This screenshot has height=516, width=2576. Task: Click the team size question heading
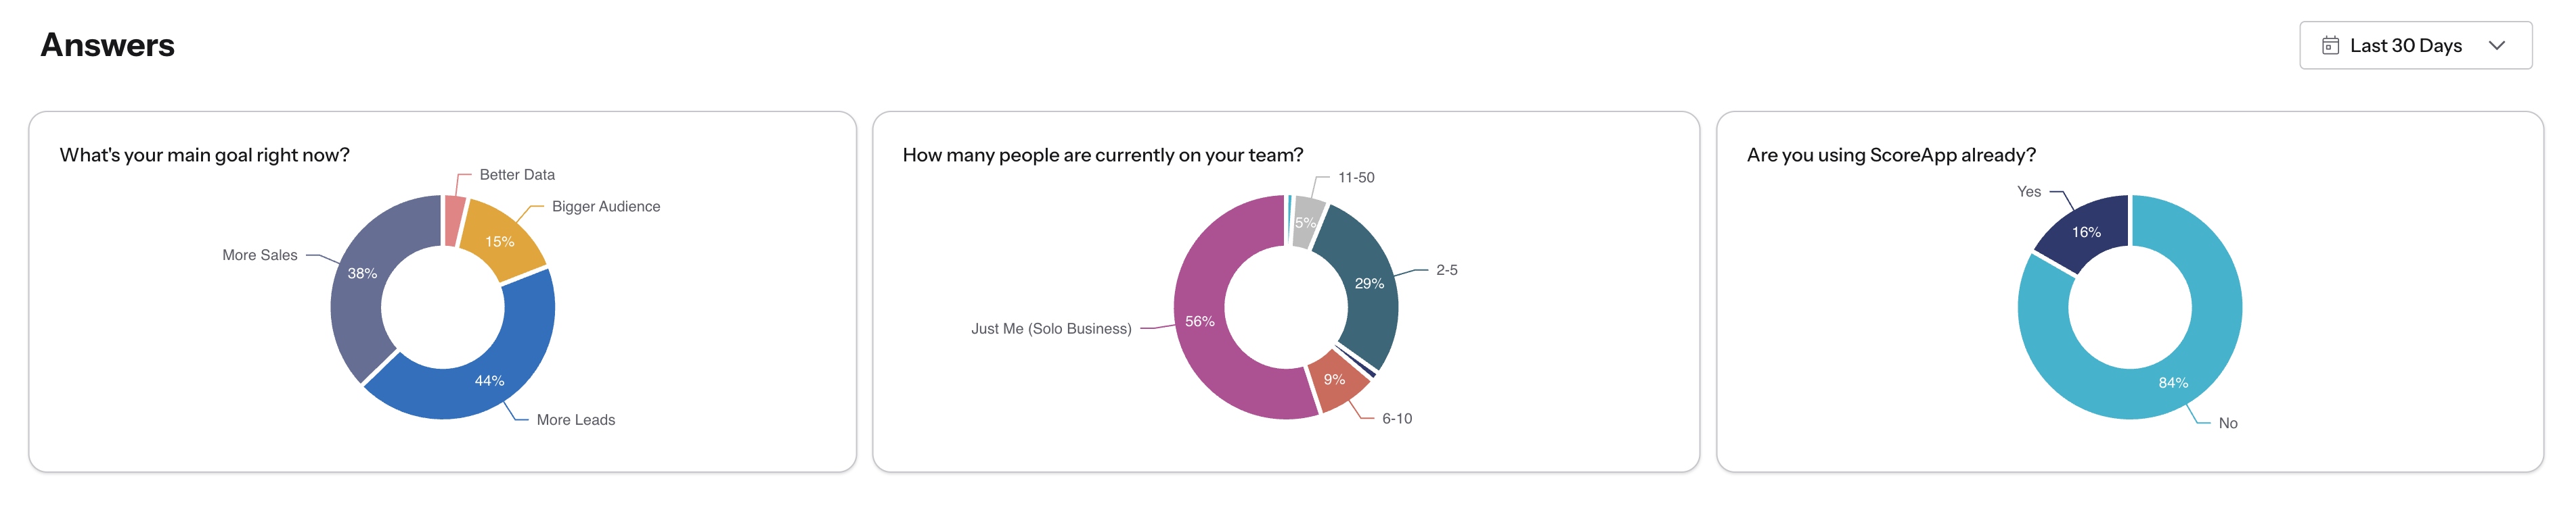1102,155
